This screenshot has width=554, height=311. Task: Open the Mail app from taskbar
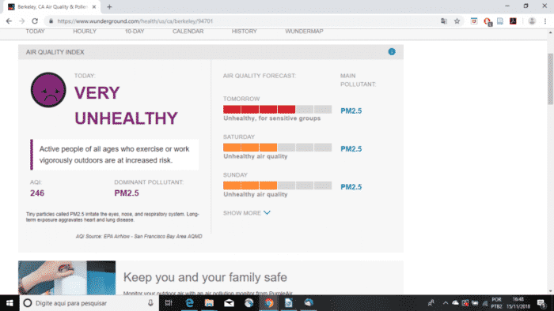point(229,303)
